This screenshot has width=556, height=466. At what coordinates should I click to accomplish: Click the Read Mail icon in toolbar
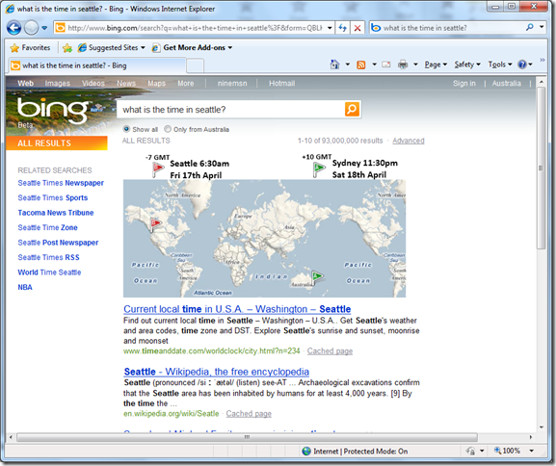click(x=386, y=65)
